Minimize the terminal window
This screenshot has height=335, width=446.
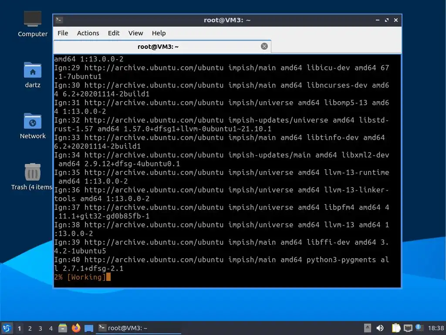coord(378,20)
